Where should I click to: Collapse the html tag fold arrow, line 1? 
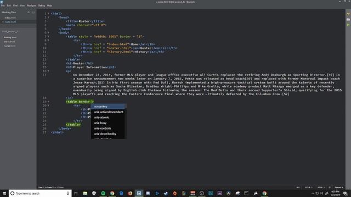(x=48, y=14)
